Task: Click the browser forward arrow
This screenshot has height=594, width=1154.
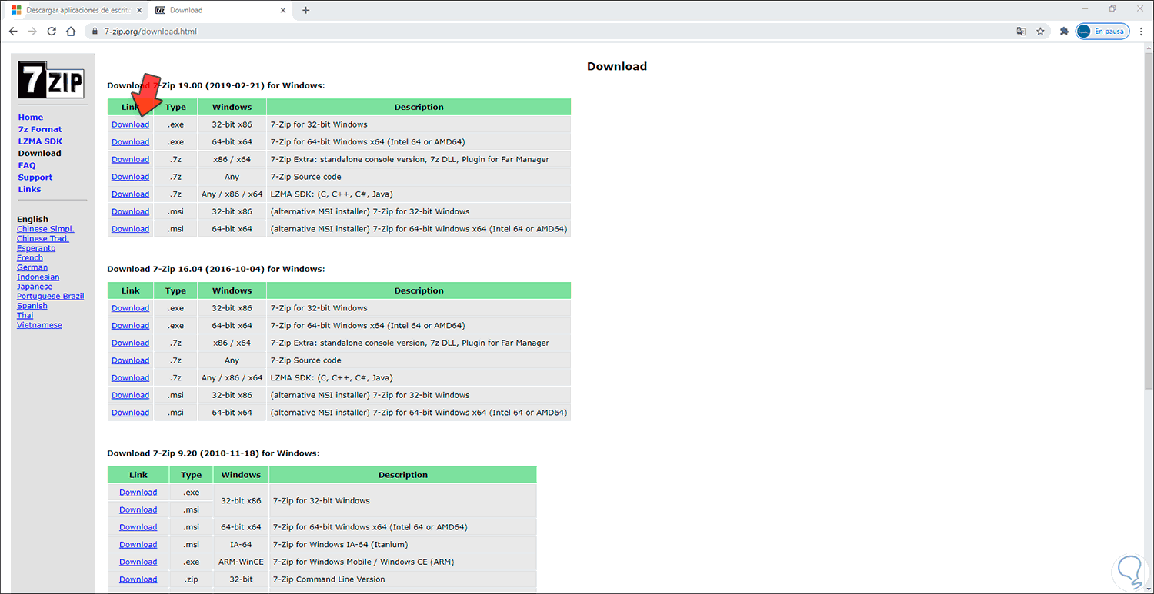Action: [x=32, y=32]
